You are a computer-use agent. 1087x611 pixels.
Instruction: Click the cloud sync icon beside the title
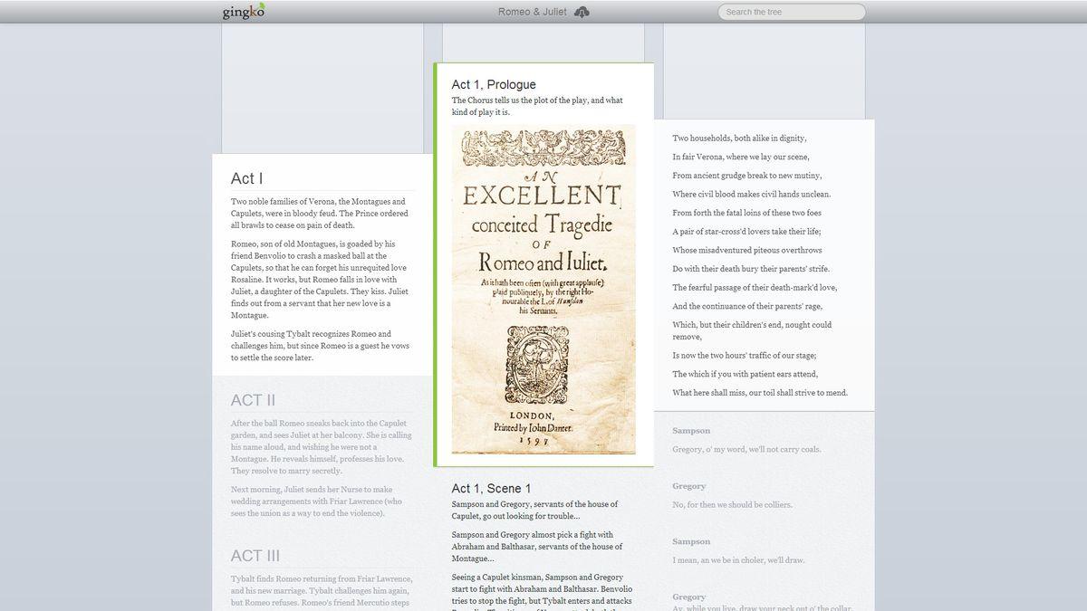[582, 12]
